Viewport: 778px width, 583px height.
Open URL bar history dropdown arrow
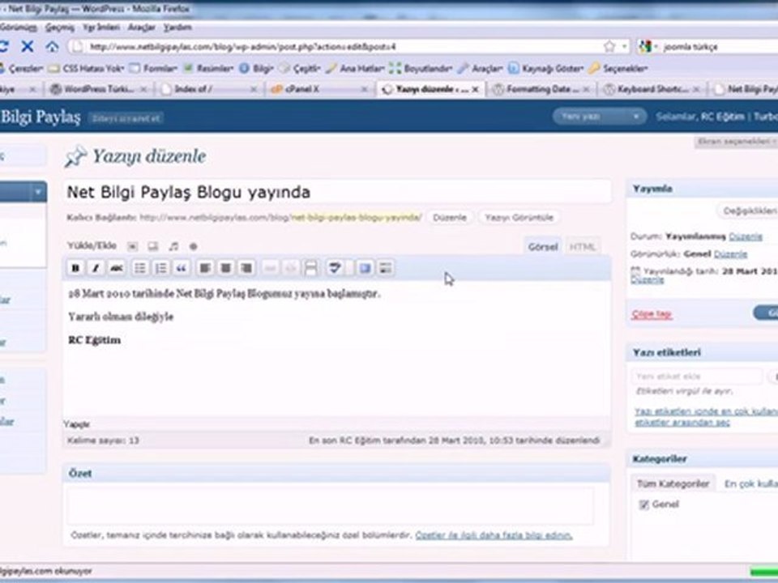click(x=624, y=47)
